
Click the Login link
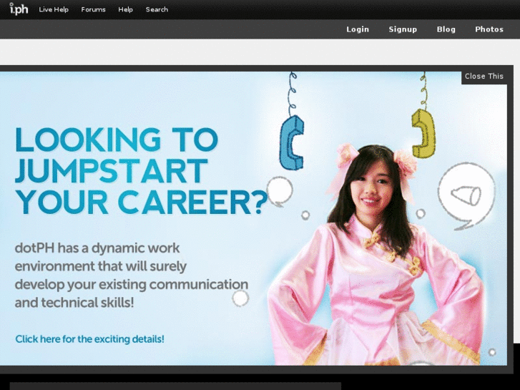pyautogui.click(x=358, y=29)
